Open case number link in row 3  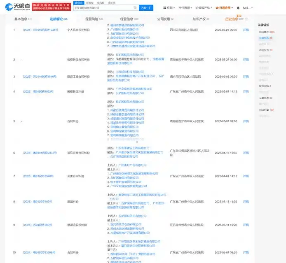[x=40, y=77]
